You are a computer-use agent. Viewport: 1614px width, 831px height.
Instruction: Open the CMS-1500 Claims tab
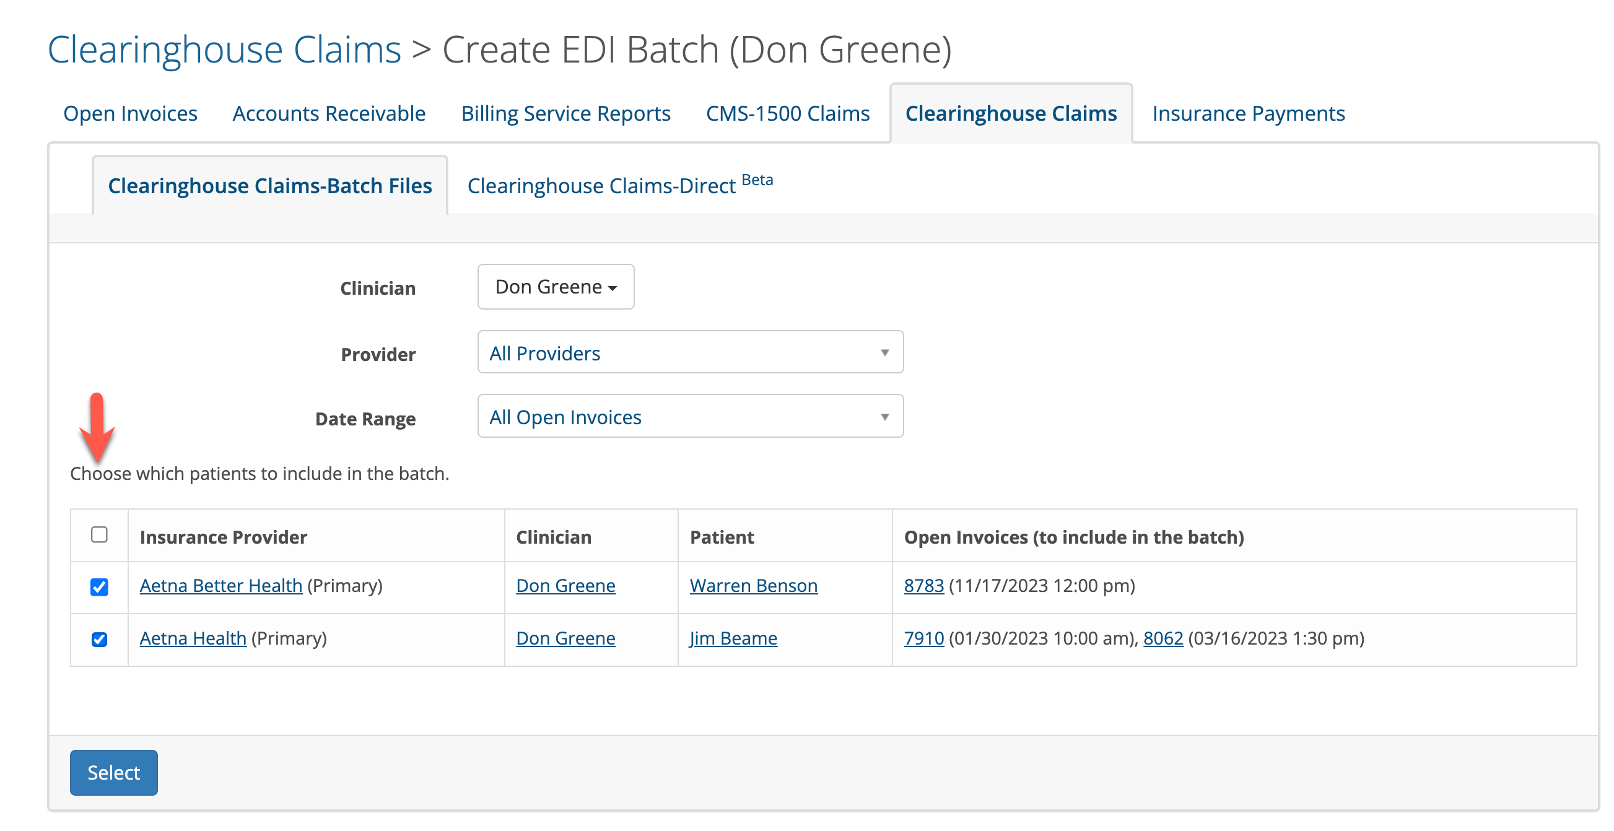point(788,113)
